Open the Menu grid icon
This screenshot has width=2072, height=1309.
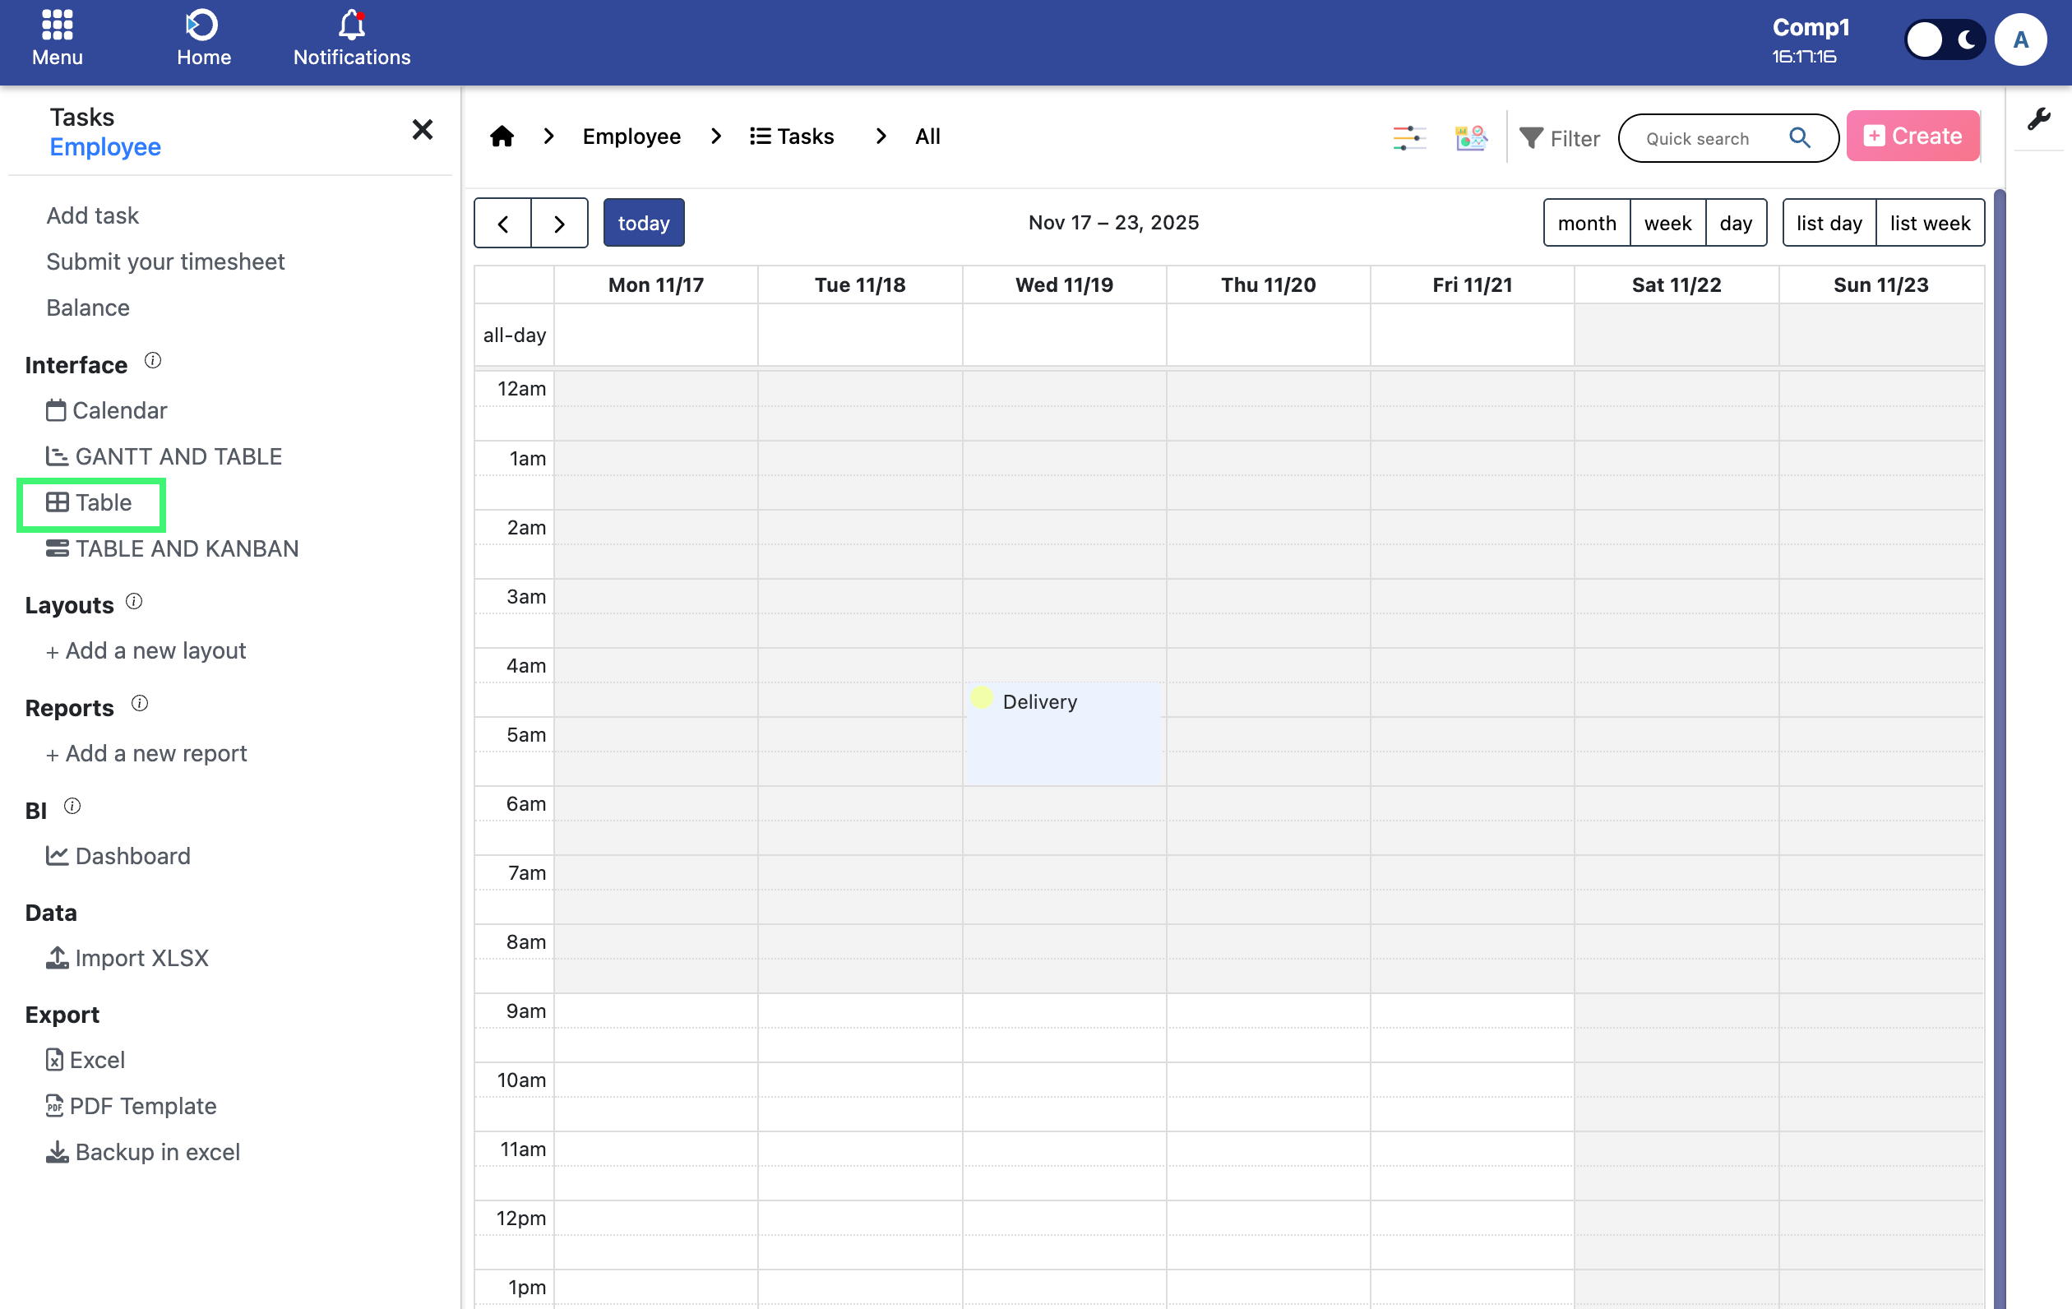tap(57, 25)
